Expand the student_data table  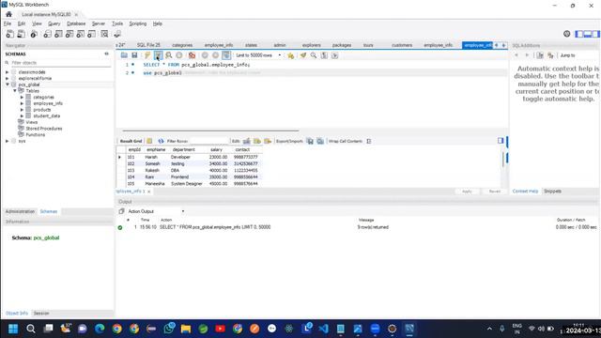22,115
